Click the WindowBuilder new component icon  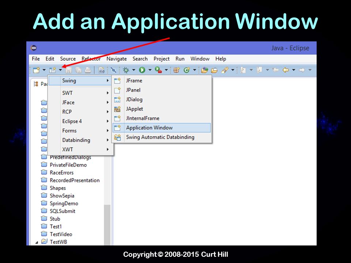click(53, 70)
